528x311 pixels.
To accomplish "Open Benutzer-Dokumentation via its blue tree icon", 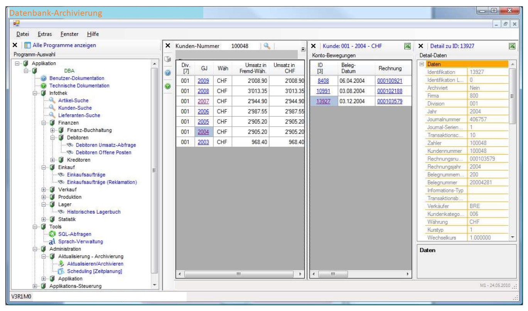I will (44, 78).
